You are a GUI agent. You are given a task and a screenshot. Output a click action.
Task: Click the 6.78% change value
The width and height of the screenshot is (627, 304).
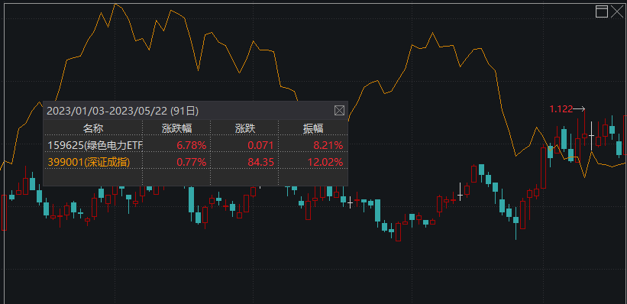point(192,145)
